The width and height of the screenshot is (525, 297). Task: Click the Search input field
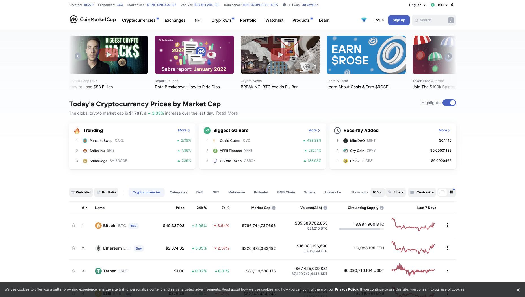point(434,20)
